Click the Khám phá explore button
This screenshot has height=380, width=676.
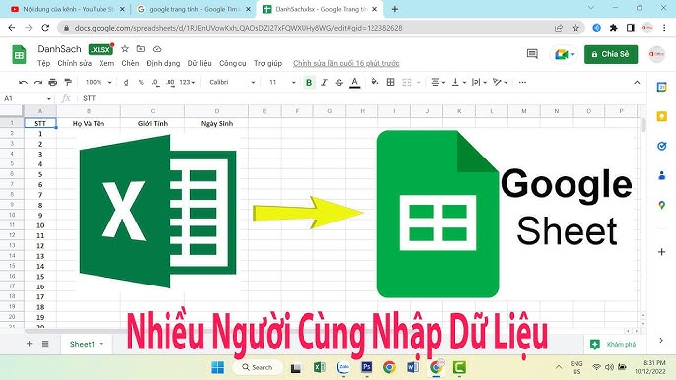click(615, 345)
